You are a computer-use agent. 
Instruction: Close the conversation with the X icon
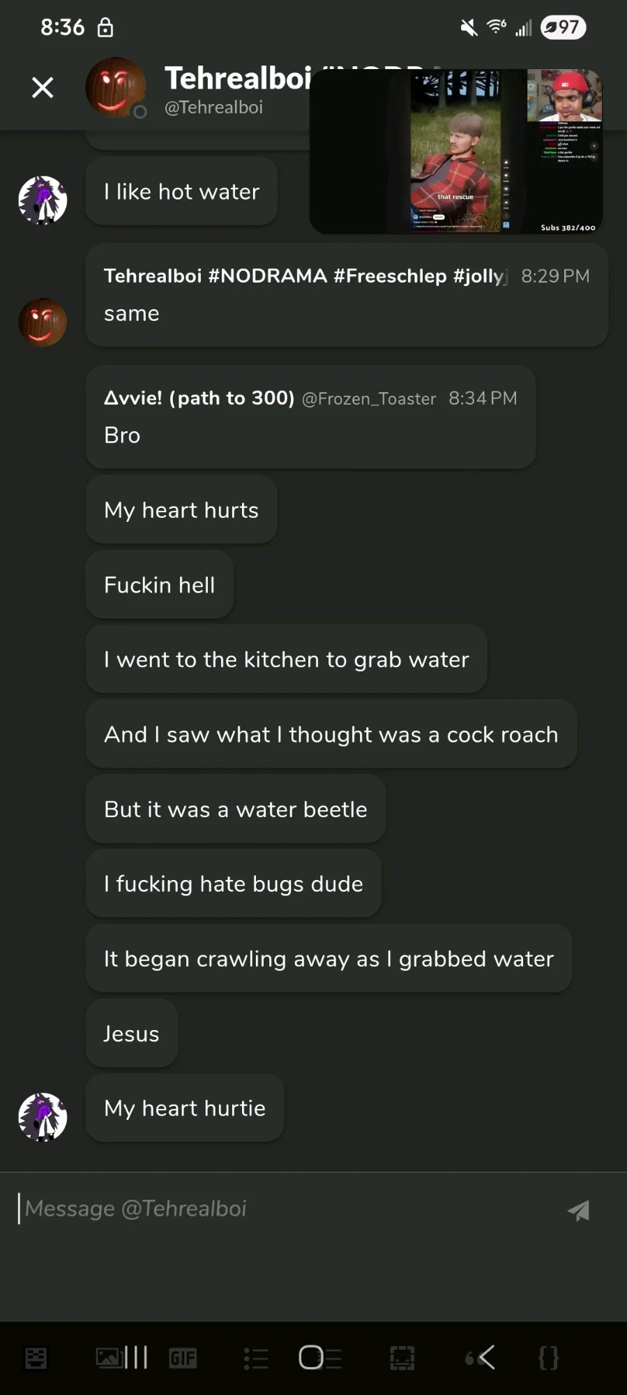click(43, 88)
